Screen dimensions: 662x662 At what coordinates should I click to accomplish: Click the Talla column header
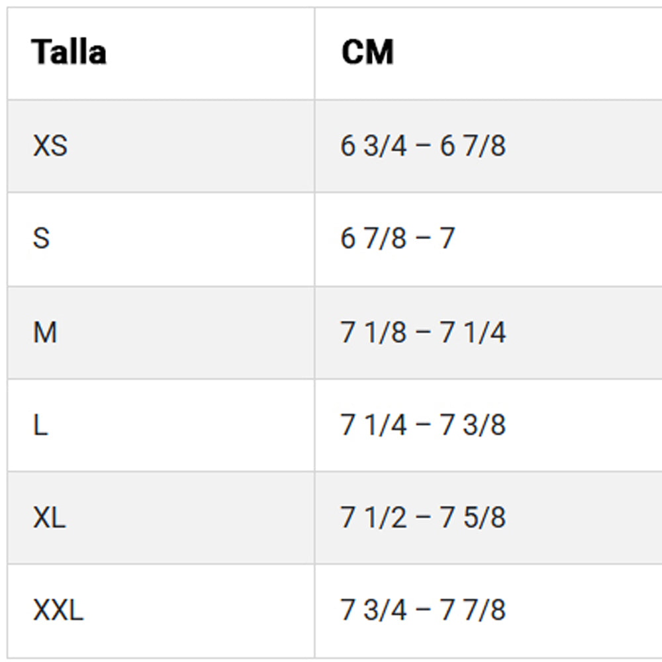pyautogui.click(x=69, y=52)
